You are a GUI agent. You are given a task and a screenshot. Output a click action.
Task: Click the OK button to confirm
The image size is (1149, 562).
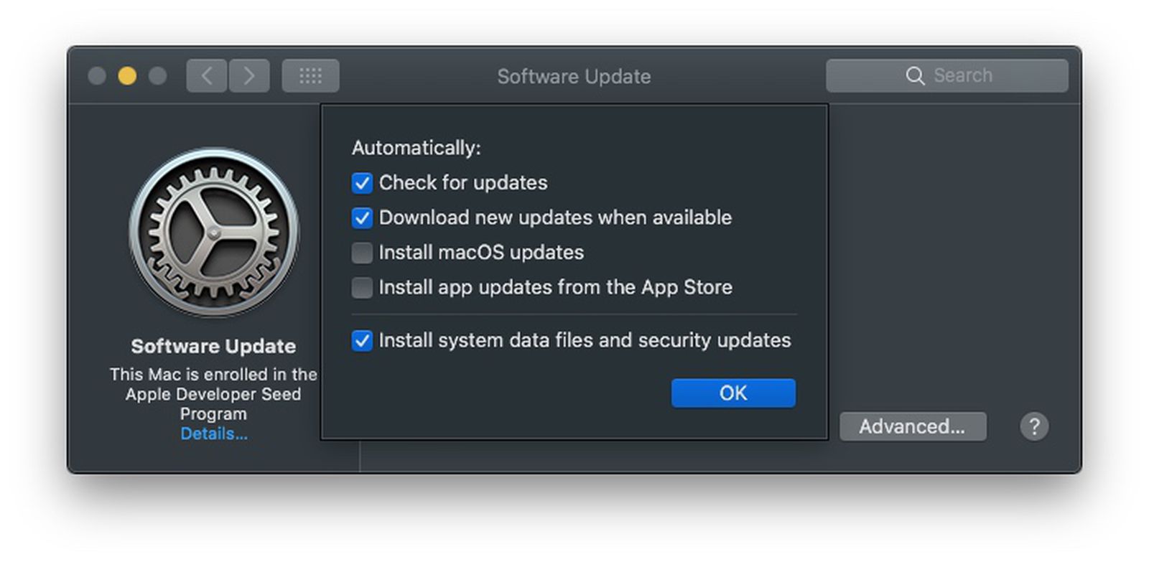(732, 393)
